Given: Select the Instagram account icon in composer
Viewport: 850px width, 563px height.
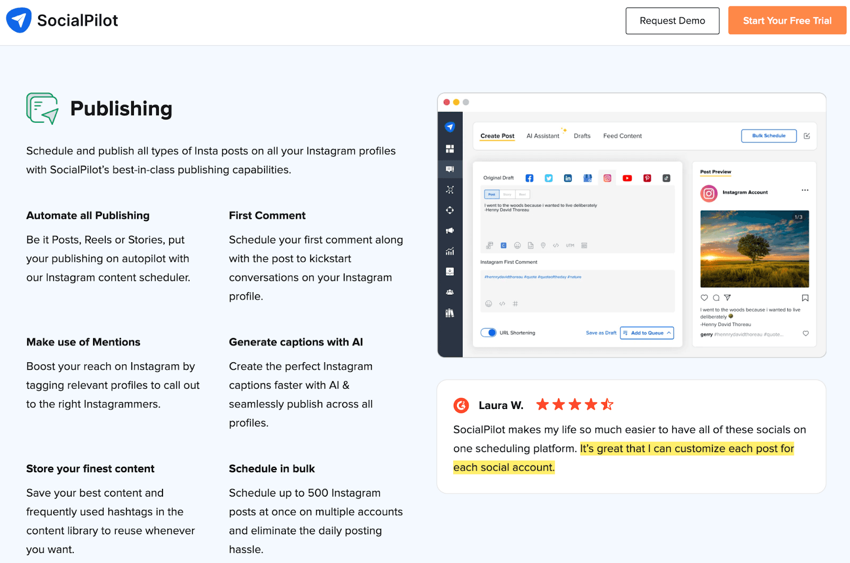Looking at the screenshot, I should point(607,178).
